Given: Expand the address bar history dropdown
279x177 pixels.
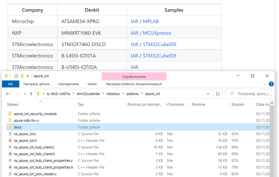Looking at the screenshot, I should pos(208,94).
